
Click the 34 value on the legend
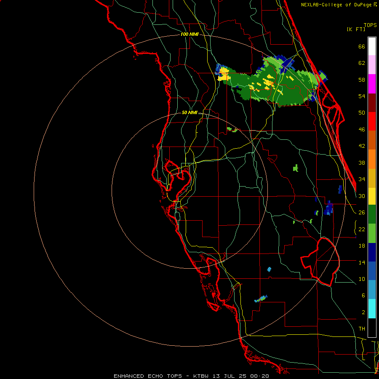[362, 179]
